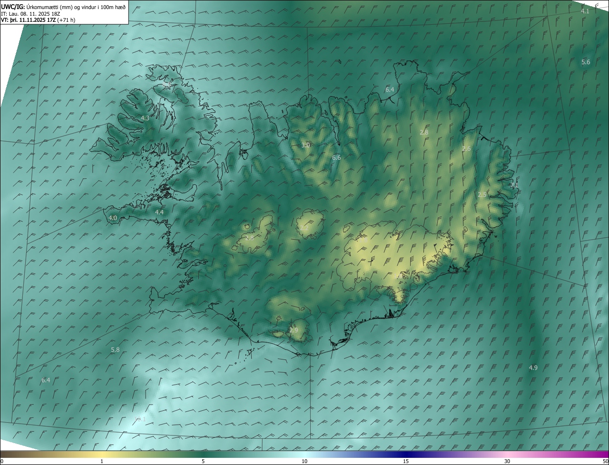This screenshot has height=465, width=609.
Task: Click the 10.1 value label
Action: [139, 419]
